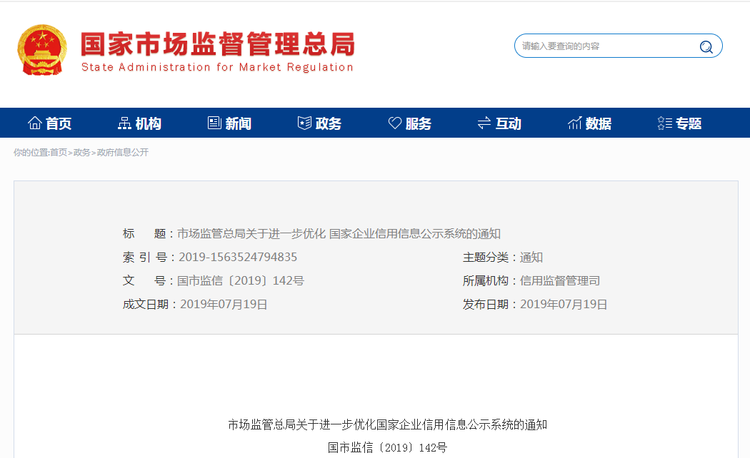
Task: Click the heart icon beside 服务
Action: point(394,123)
